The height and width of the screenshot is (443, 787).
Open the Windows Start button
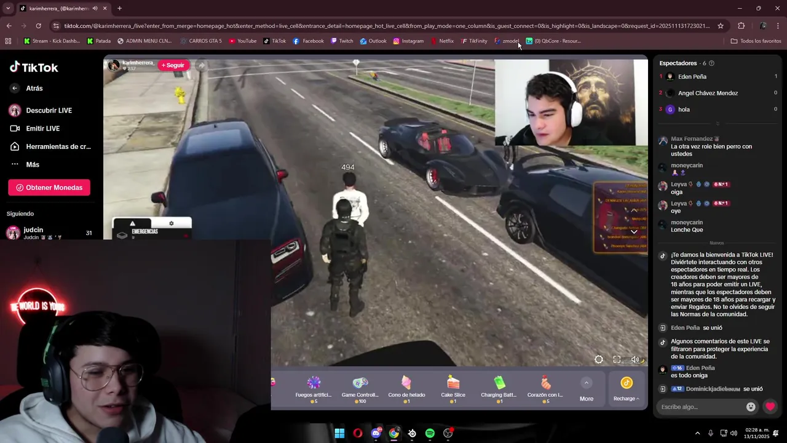(x=339, y=433)
